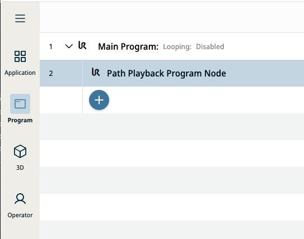Click the UR logo beside Main Program
304x239 pixels.
point(82,45)
